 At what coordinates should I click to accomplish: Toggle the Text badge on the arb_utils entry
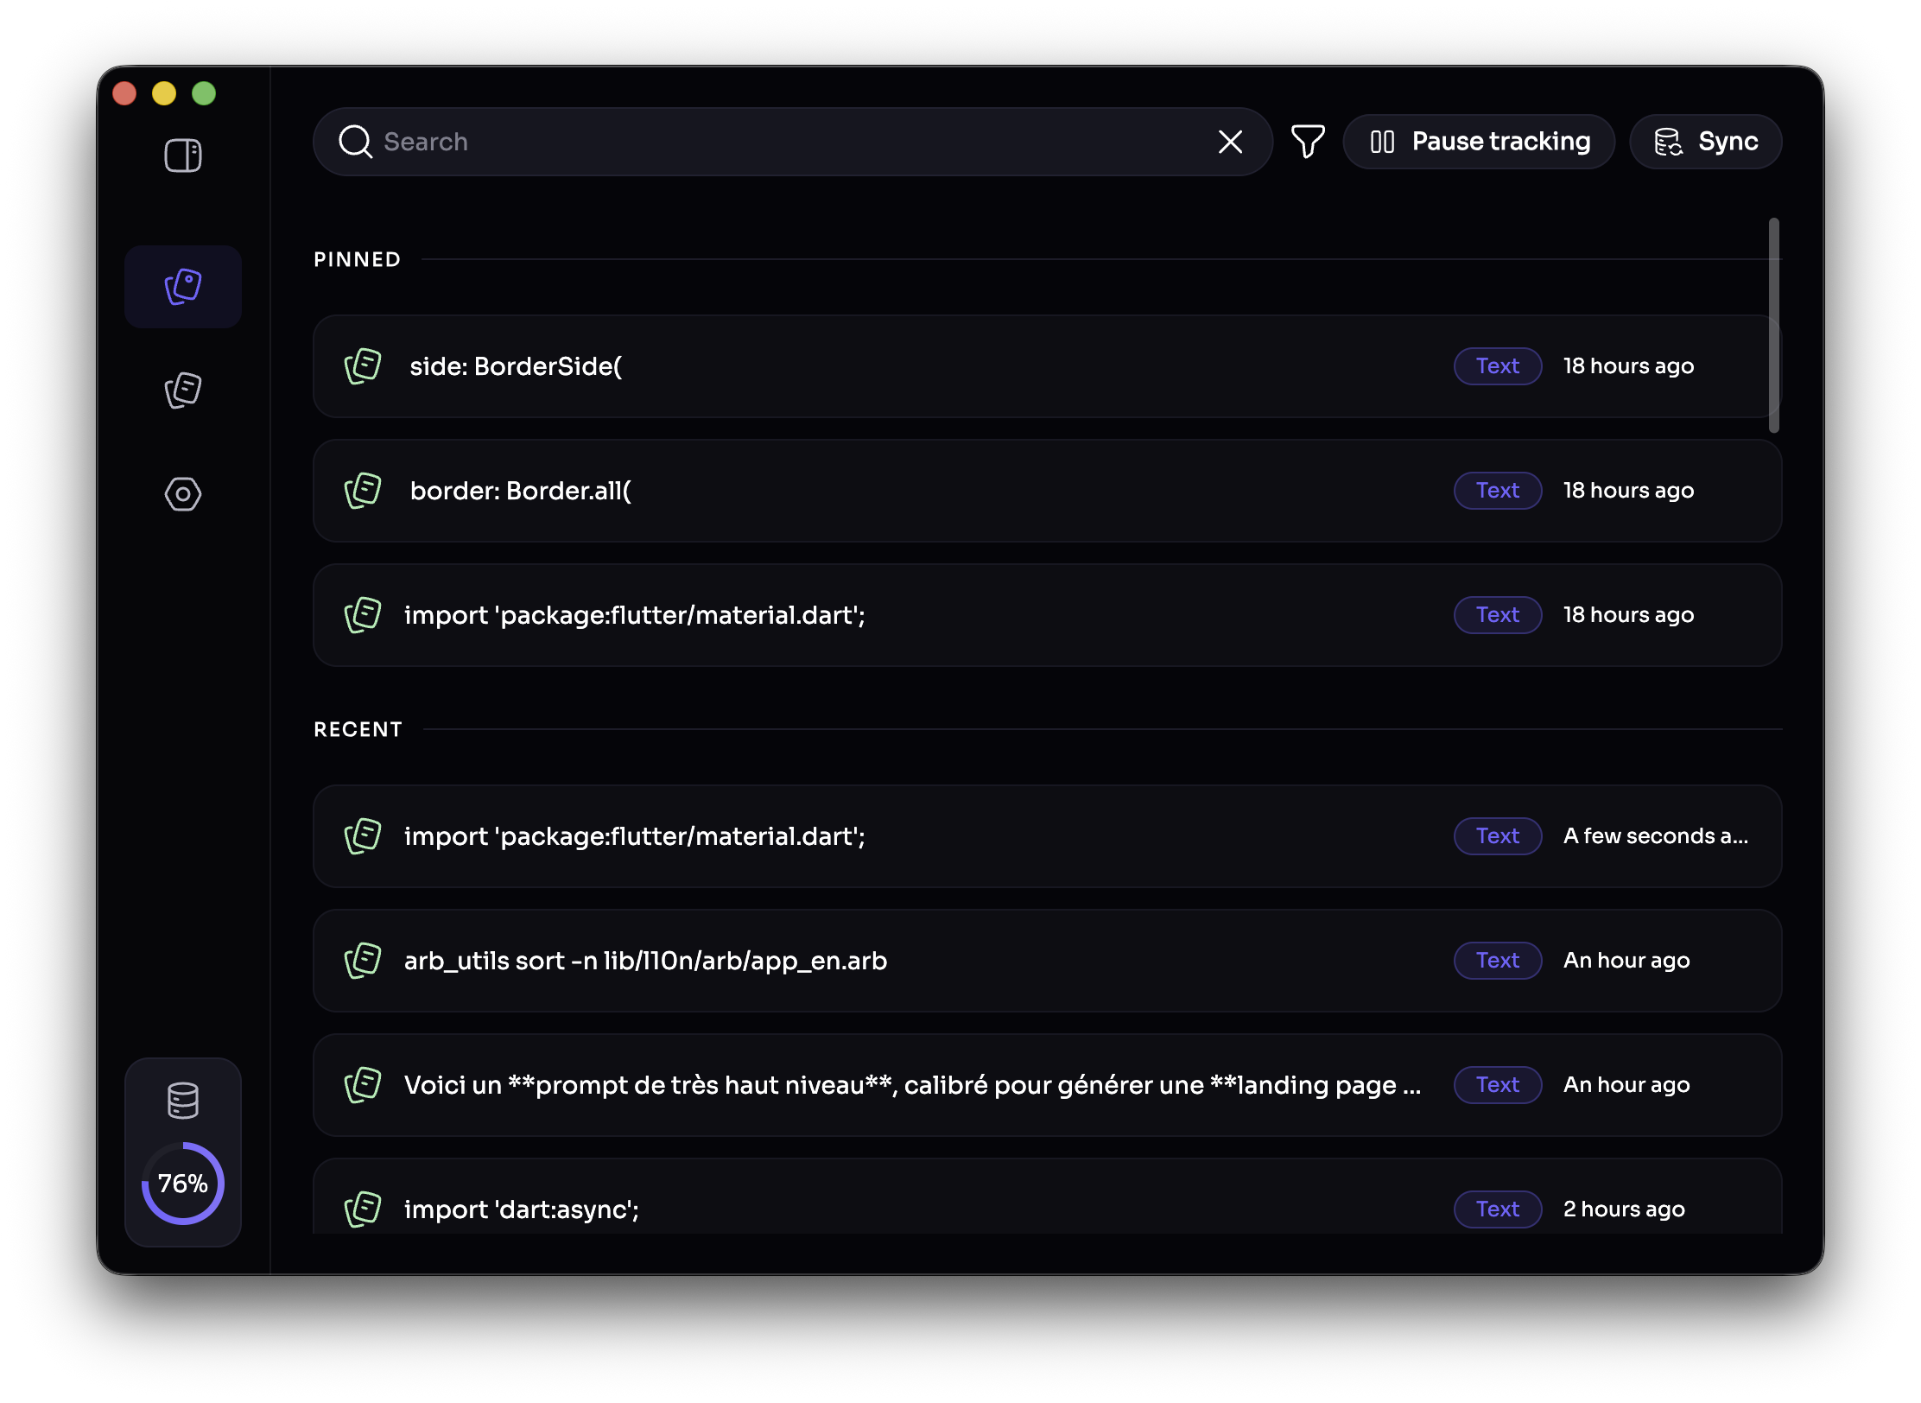click(x=1497, y=960)
